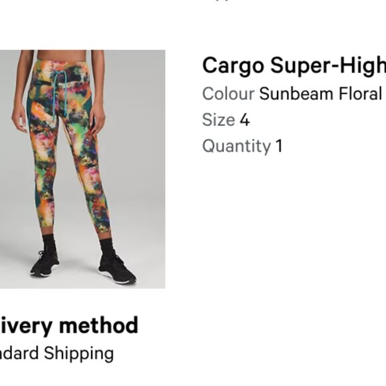Image resolution: width=386 pixels, height=386 pixels.
Task: Click the Size label
Action: [218, 120]
